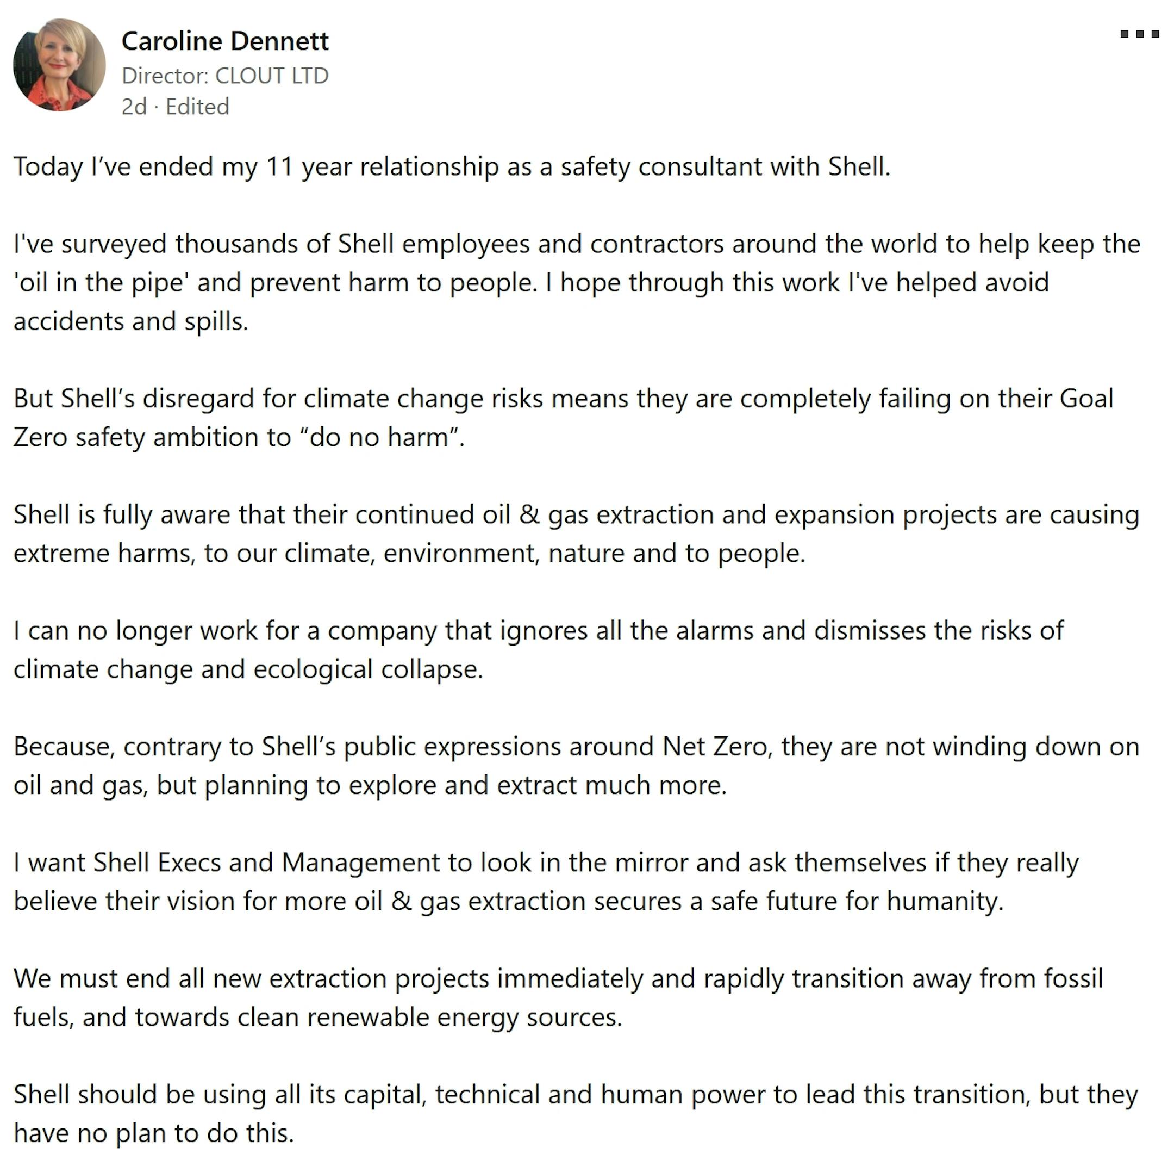Click the line starting I can no longer work
Image resolution: width=1174 pixels, height=1160 pixels.
(x=538, y=631)
